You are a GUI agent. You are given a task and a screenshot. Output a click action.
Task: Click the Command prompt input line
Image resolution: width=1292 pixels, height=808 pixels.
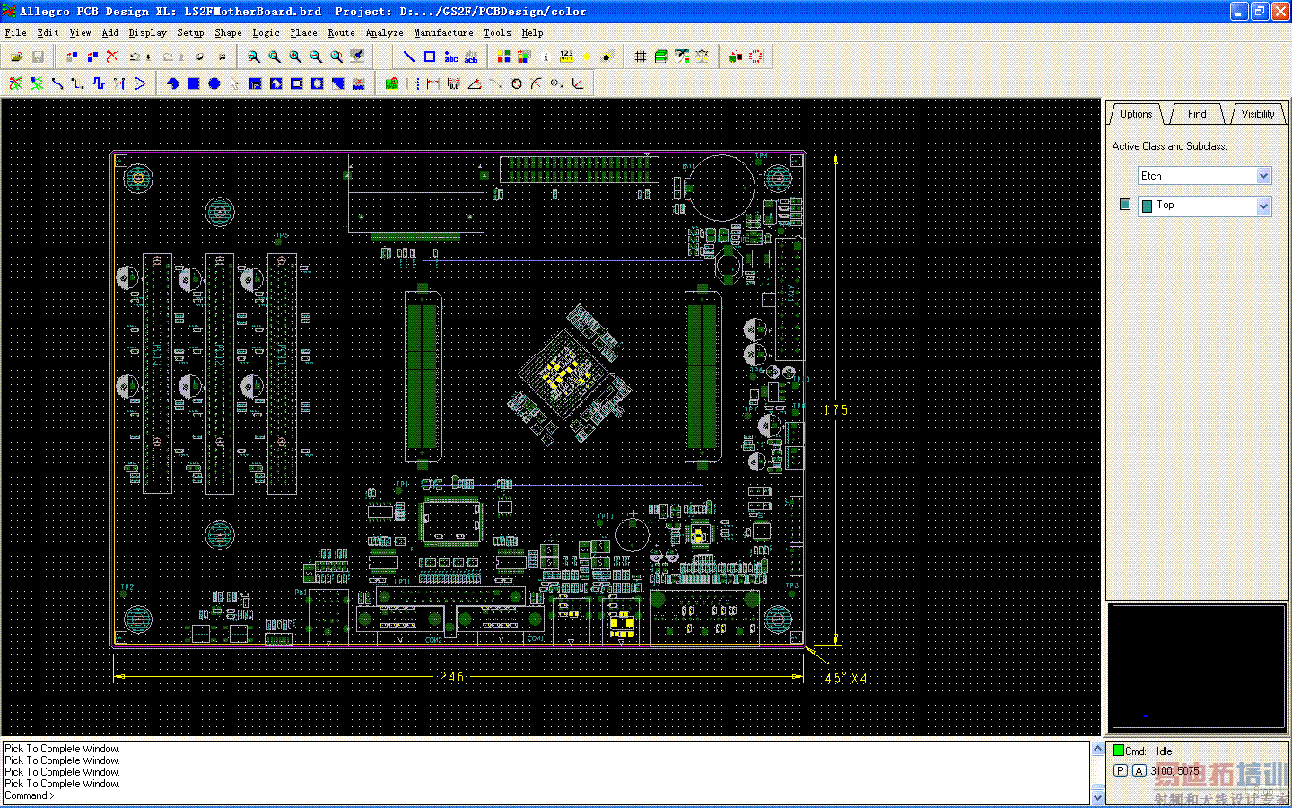pyautogui.click(x=546, y=795)
